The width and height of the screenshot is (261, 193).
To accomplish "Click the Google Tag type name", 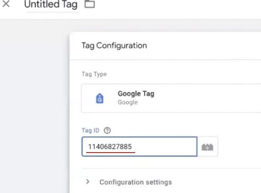I will (x=136, y=94).
